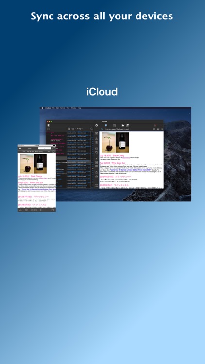Click the inbox tray icon in the iPhone bottom bar
Image resolution: width=205 pixels, height=364 pixels.
(x=21, y=210)
